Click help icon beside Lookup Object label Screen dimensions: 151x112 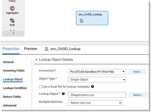click(x=63, y=94)
